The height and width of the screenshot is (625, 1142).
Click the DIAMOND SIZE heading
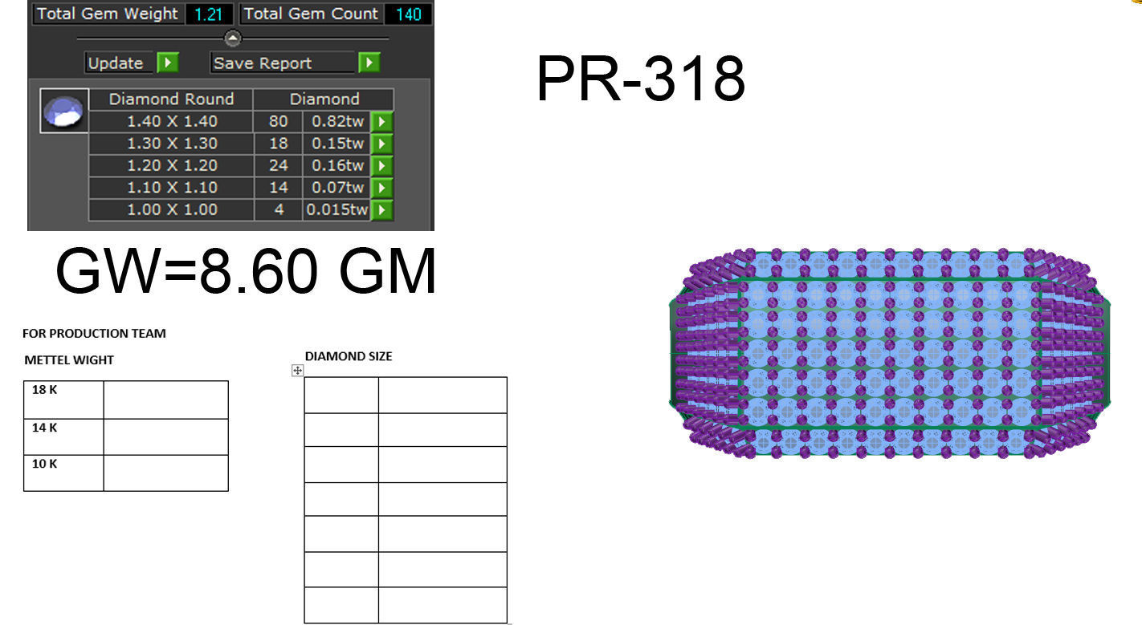(349, 356)
